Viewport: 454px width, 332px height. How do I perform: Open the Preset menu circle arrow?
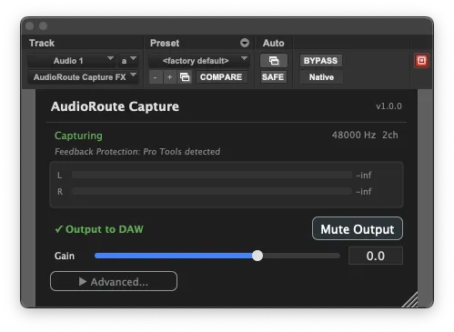click(245, 43)
